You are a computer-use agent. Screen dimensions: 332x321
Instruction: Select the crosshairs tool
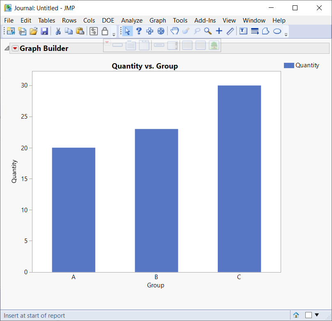coord(219,31)
